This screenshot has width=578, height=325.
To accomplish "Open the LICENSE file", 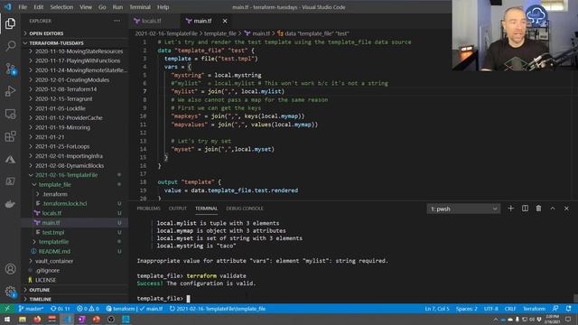I will (46, 280).
